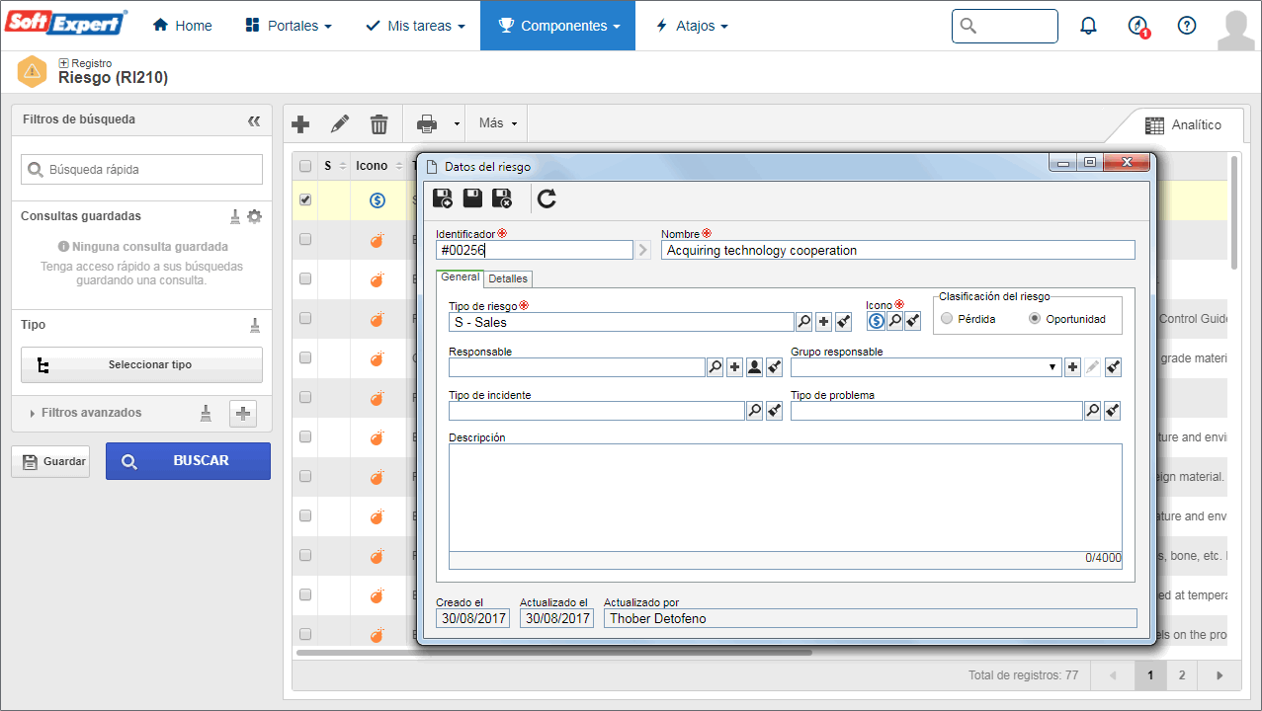
Task: Clear the Tipo de riesgo field
Action: pos(844,321)
